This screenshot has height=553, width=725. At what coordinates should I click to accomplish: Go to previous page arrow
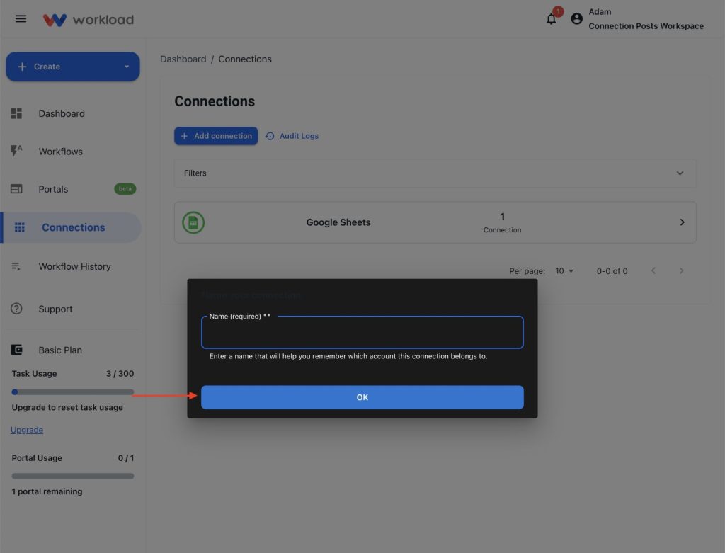pyautogui.click(x=653, y=271)
